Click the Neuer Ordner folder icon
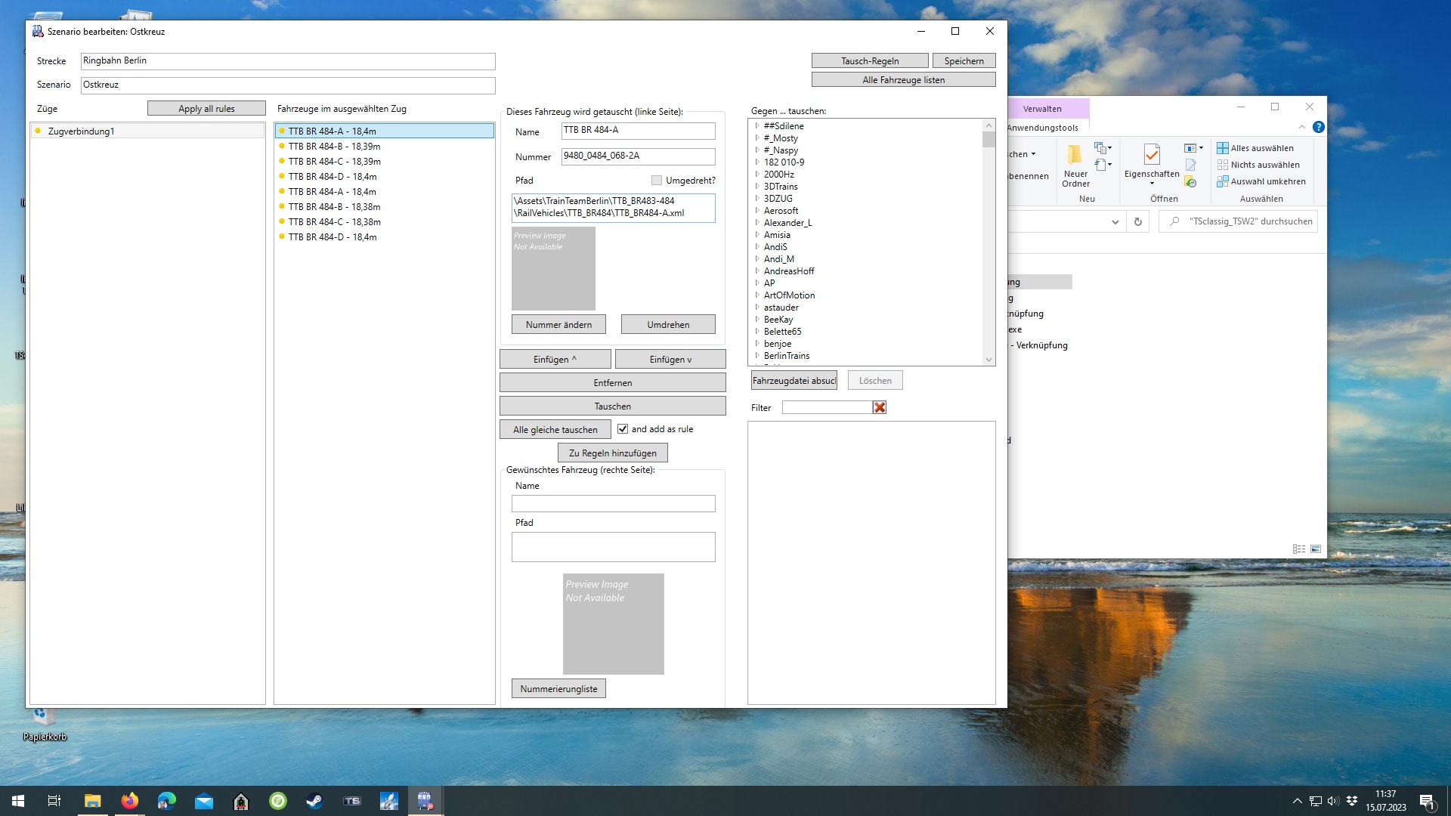1451x816 pixels. point(1075,156)
